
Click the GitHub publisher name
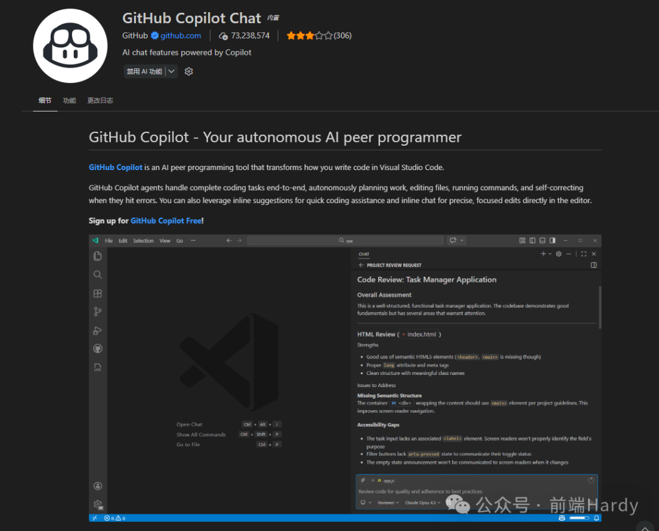pos(135,36)
